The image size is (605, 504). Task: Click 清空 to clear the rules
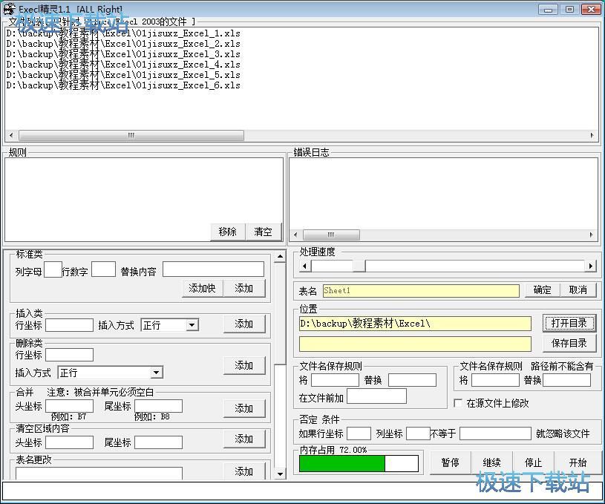(263, 232)
